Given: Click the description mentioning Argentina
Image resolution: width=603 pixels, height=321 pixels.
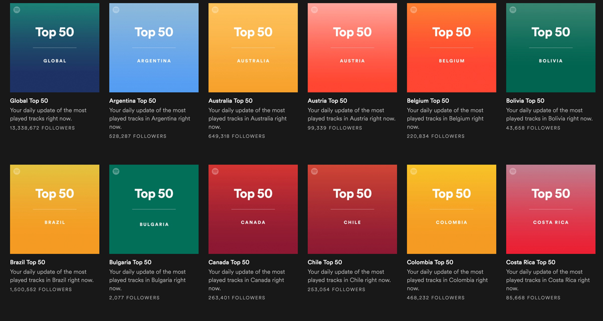Looking at the screenshot, I should [x=150, y=118].
